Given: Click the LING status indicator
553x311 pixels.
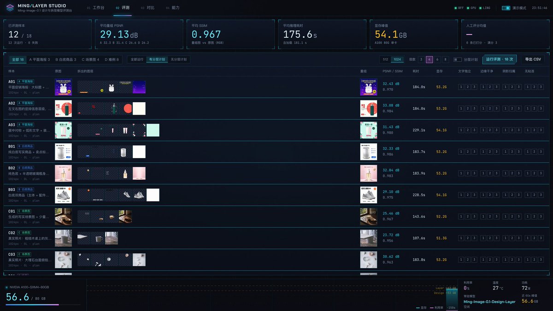Looking at the screenshot, I should point(485,8).
